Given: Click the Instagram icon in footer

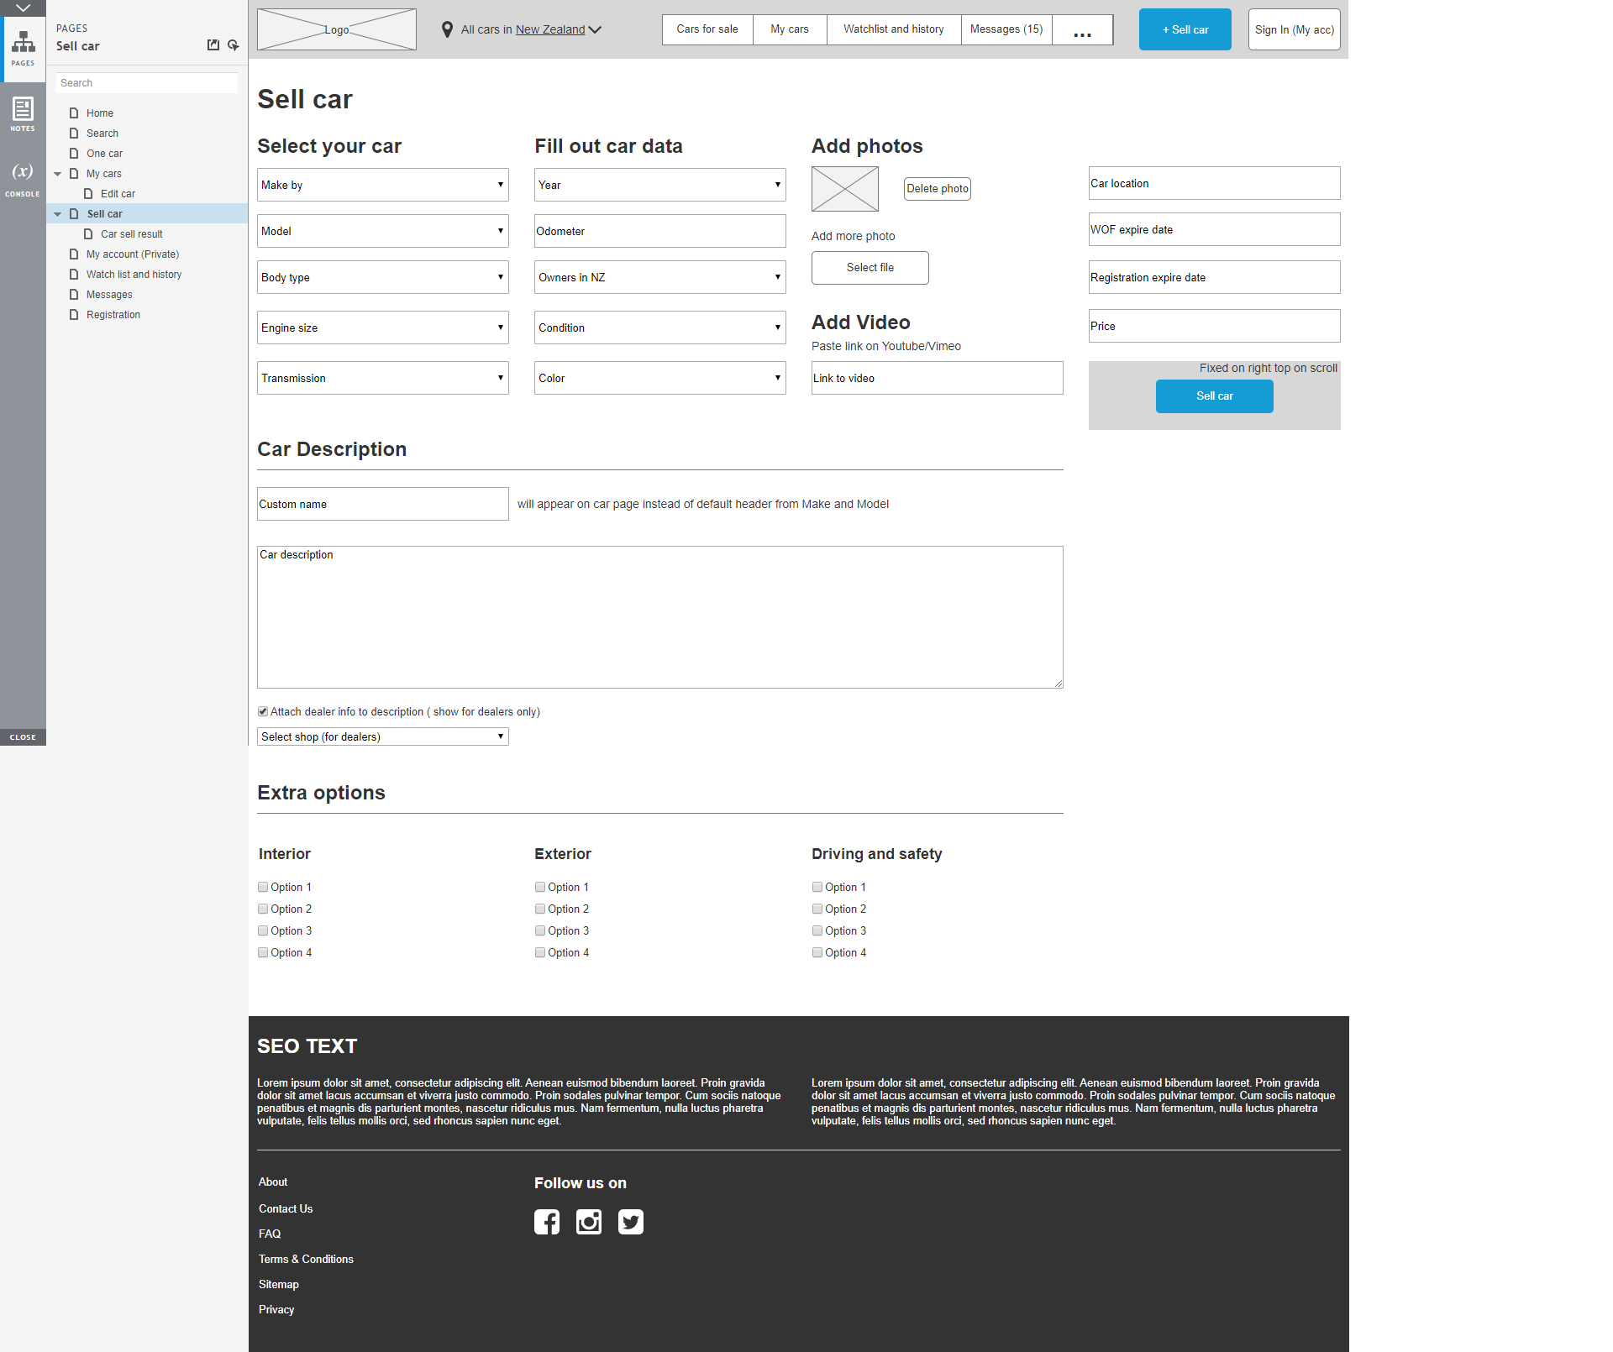Looking at the screenshot, I should (589, 1222).
